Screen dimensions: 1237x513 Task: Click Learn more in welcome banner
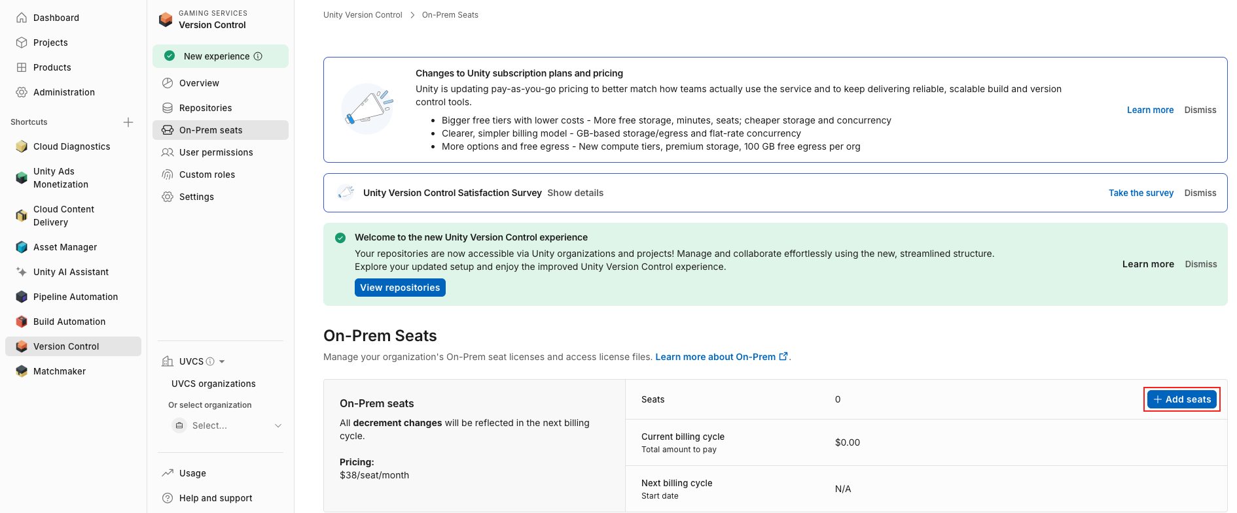[x=1148, y=264]
